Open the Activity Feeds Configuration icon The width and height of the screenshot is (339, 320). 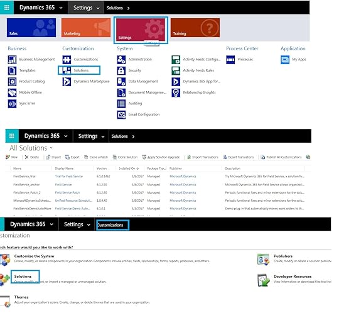176,60
